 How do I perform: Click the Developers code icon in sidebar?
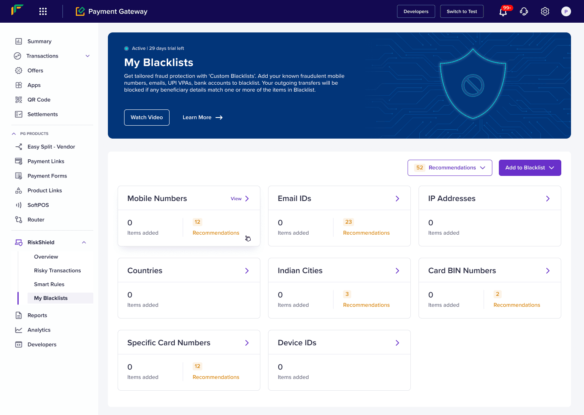coord(19,344)
